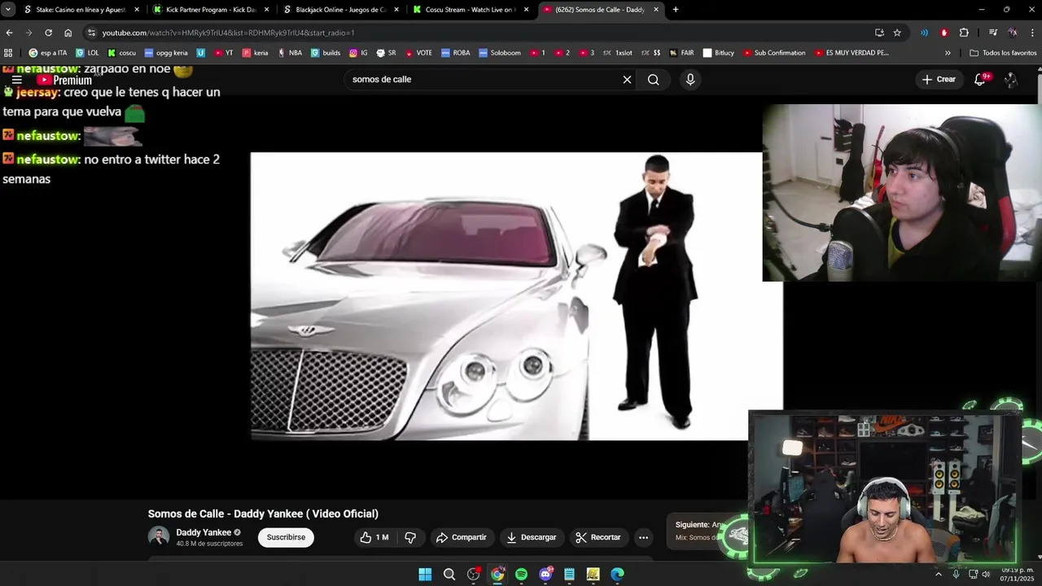Open the LOL bookmark
1042x586 pixels.
click(x=86, y=53)
